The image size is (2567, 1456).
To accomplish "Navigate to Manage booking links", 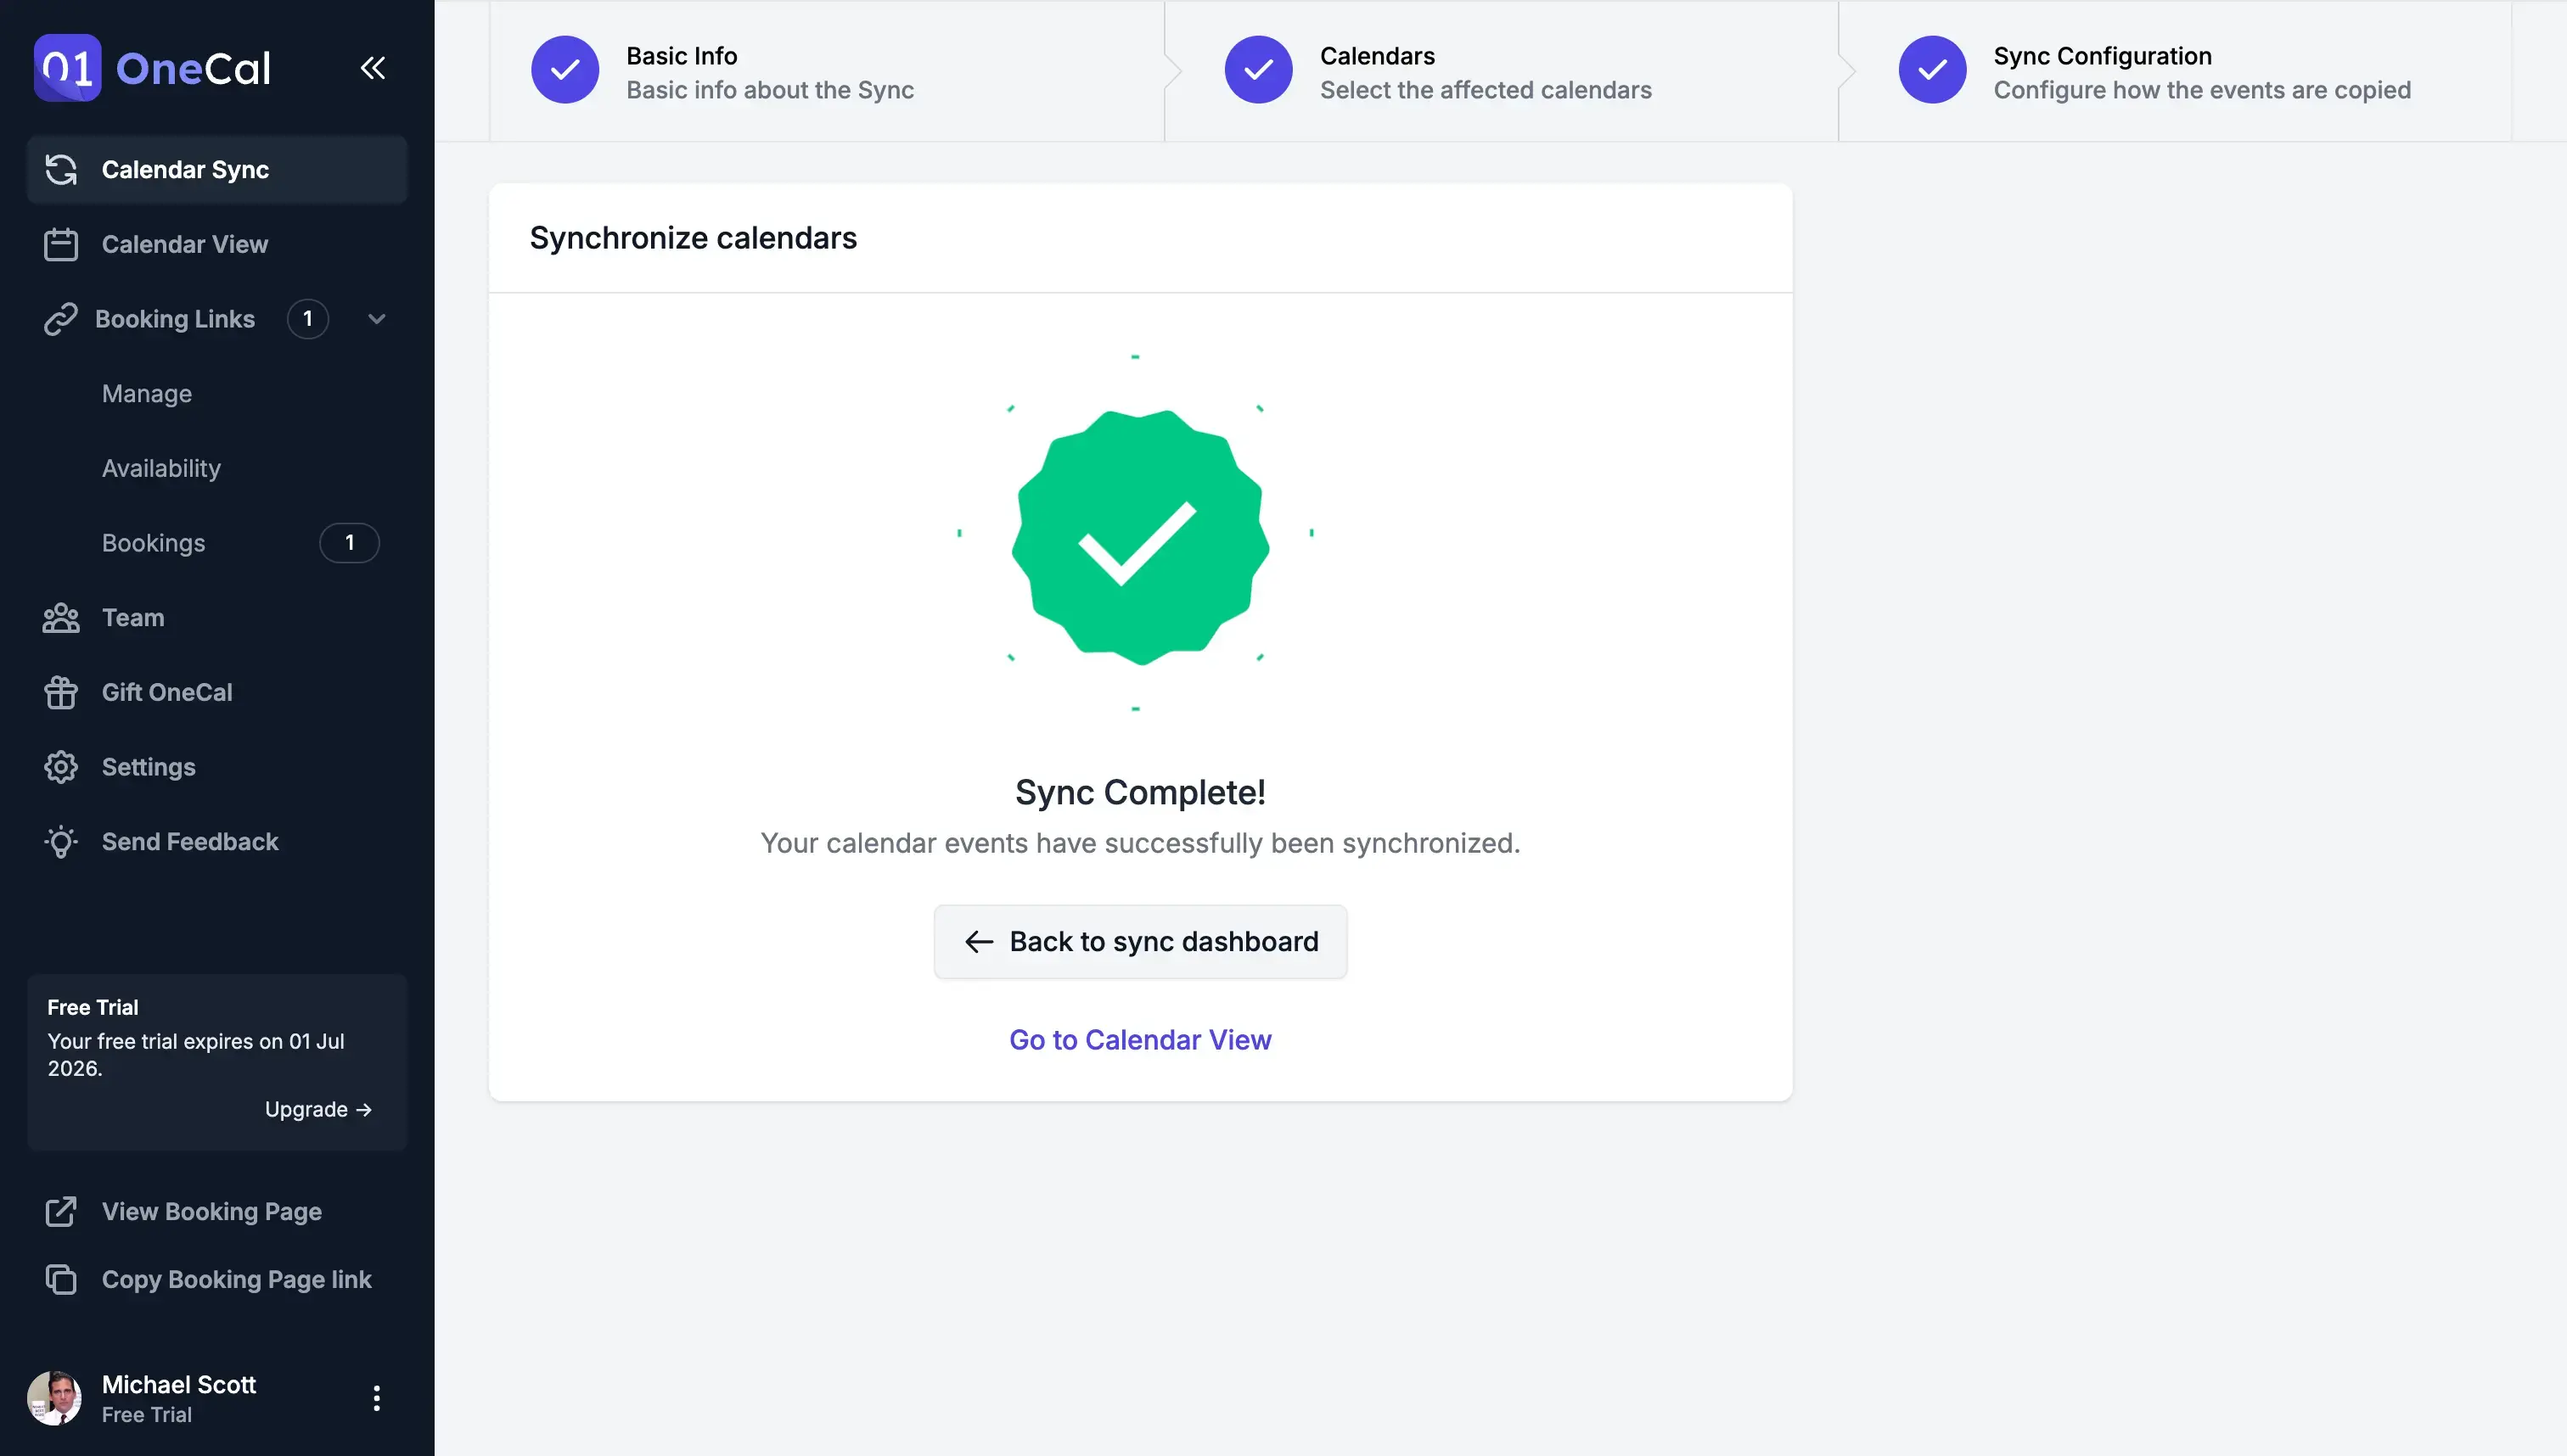I will 144,393.
